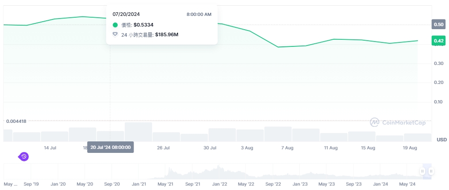Click Sep '19 in the overview timeline
The height and width of the screenshot is (190, 449).
31,184
